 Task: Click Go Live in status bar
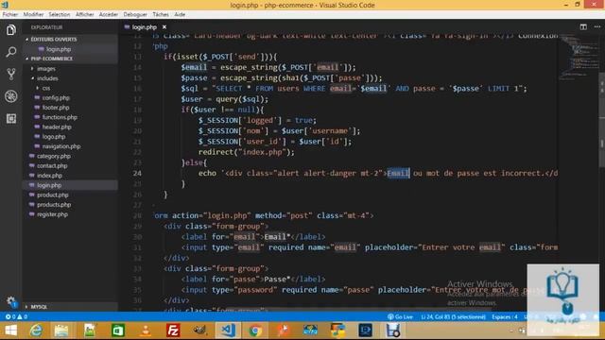(400, 316)
